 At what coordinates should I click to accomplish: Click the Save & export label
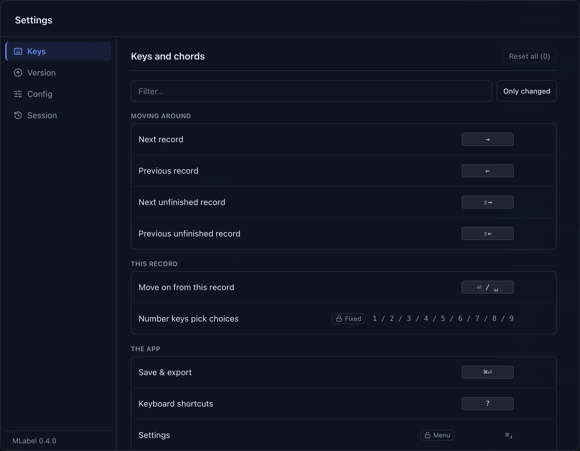(x=165, y=372)
